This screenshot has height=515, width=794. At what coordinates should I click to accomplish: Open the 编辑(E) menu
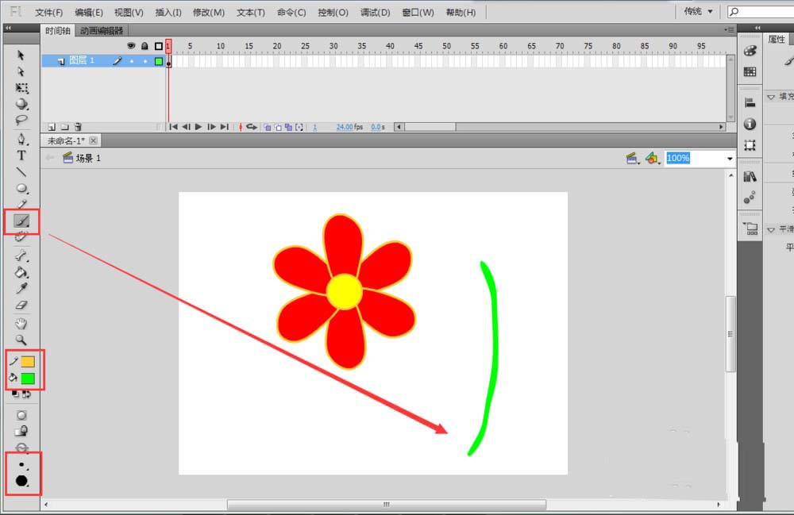pyautogui.click(x=89, y=12)
